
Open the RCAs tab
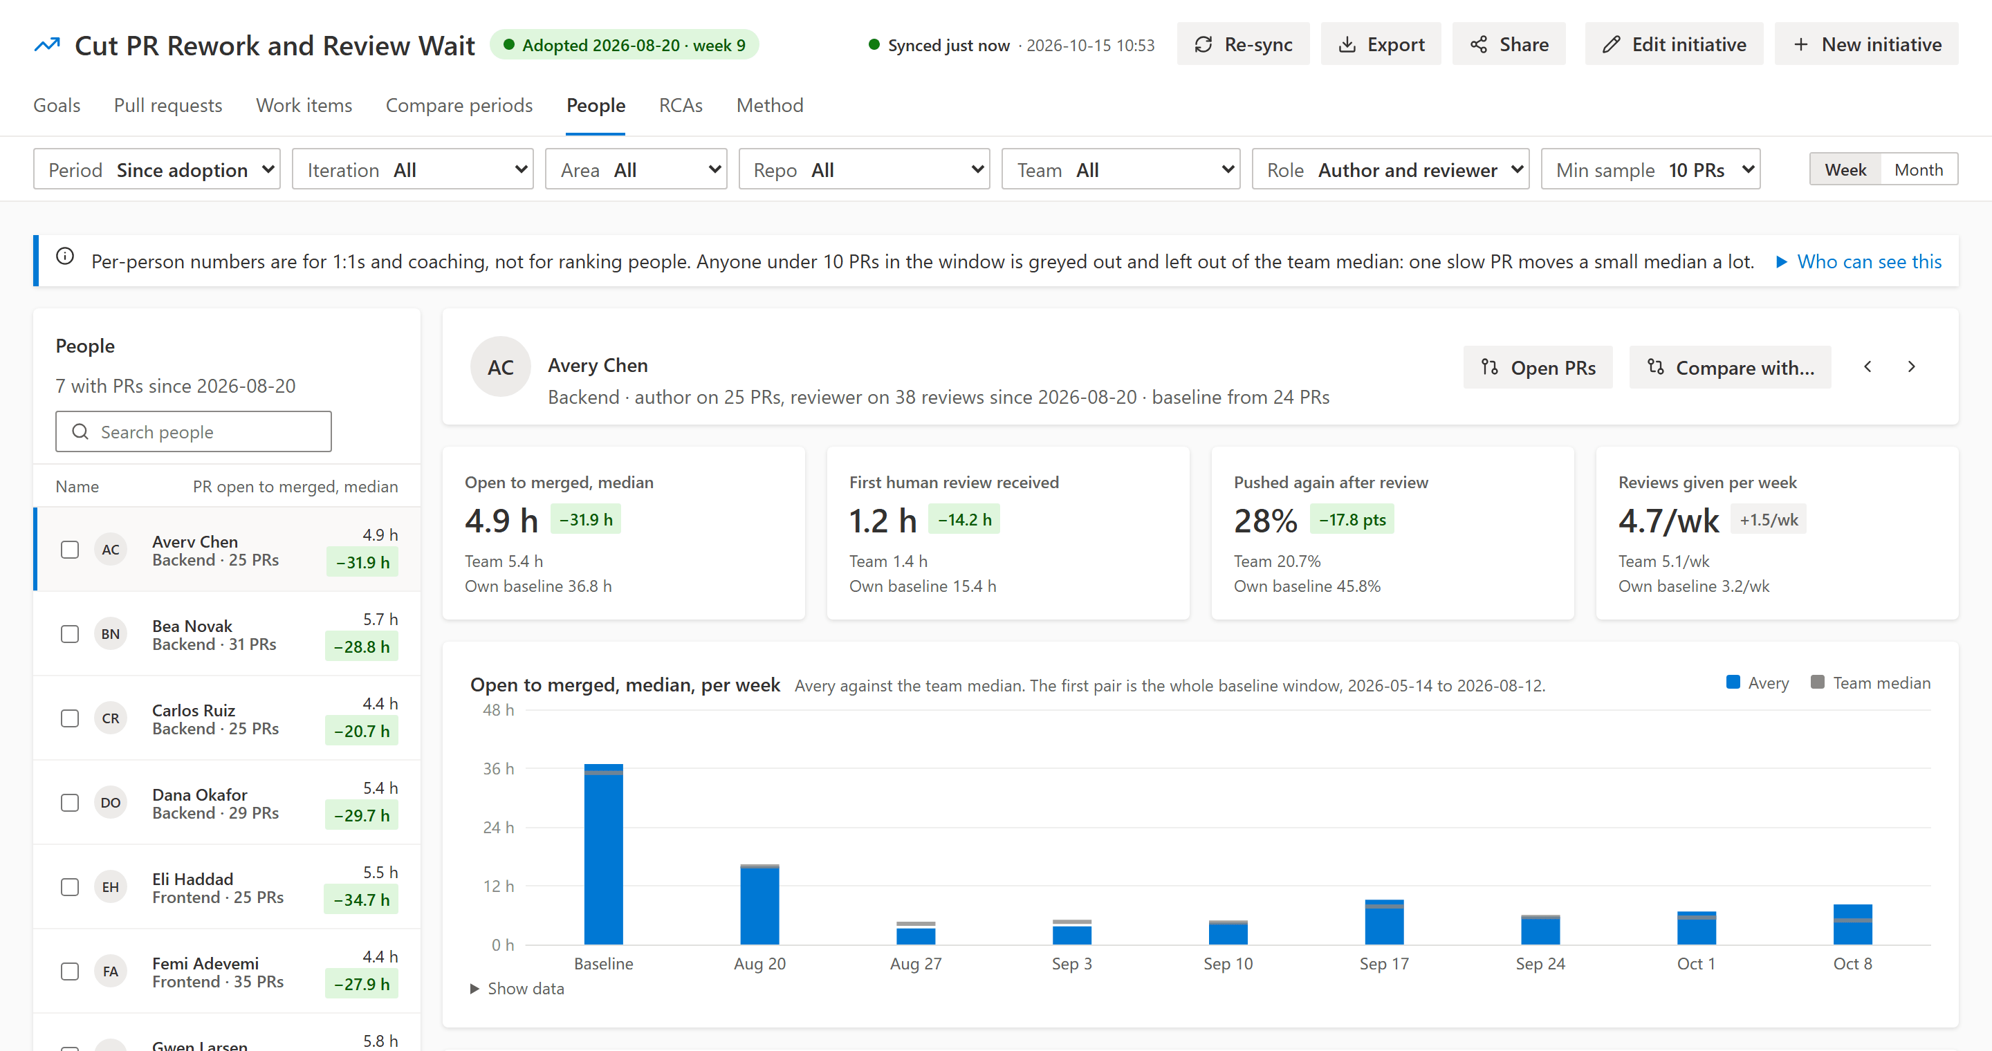pyautogui.click(x=681, y=105)
